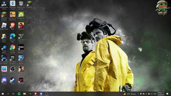Select the eFootball PES 2021 shortcut
The height and width of the screenshot is (96, 171).
pos(4,60)
